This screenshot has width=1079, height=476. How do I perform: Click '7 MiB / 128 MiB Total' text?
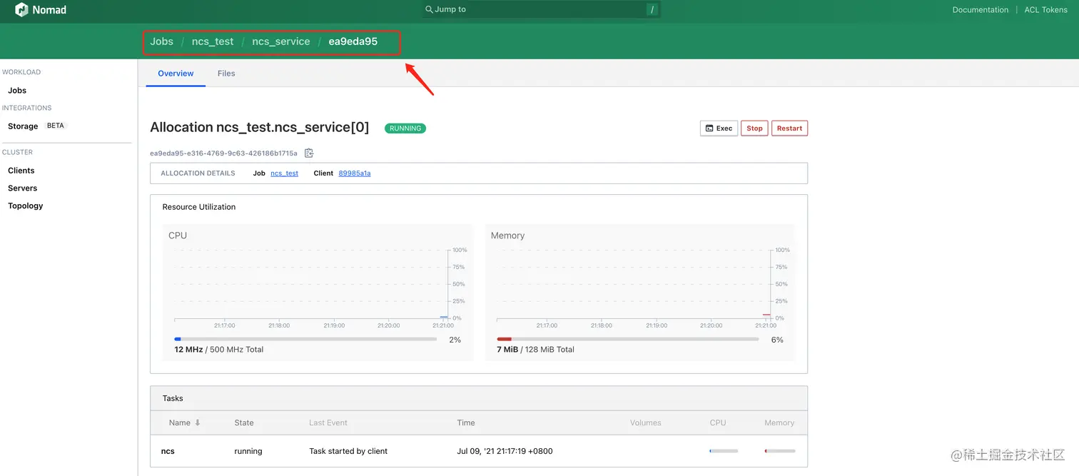pos(536,350)
